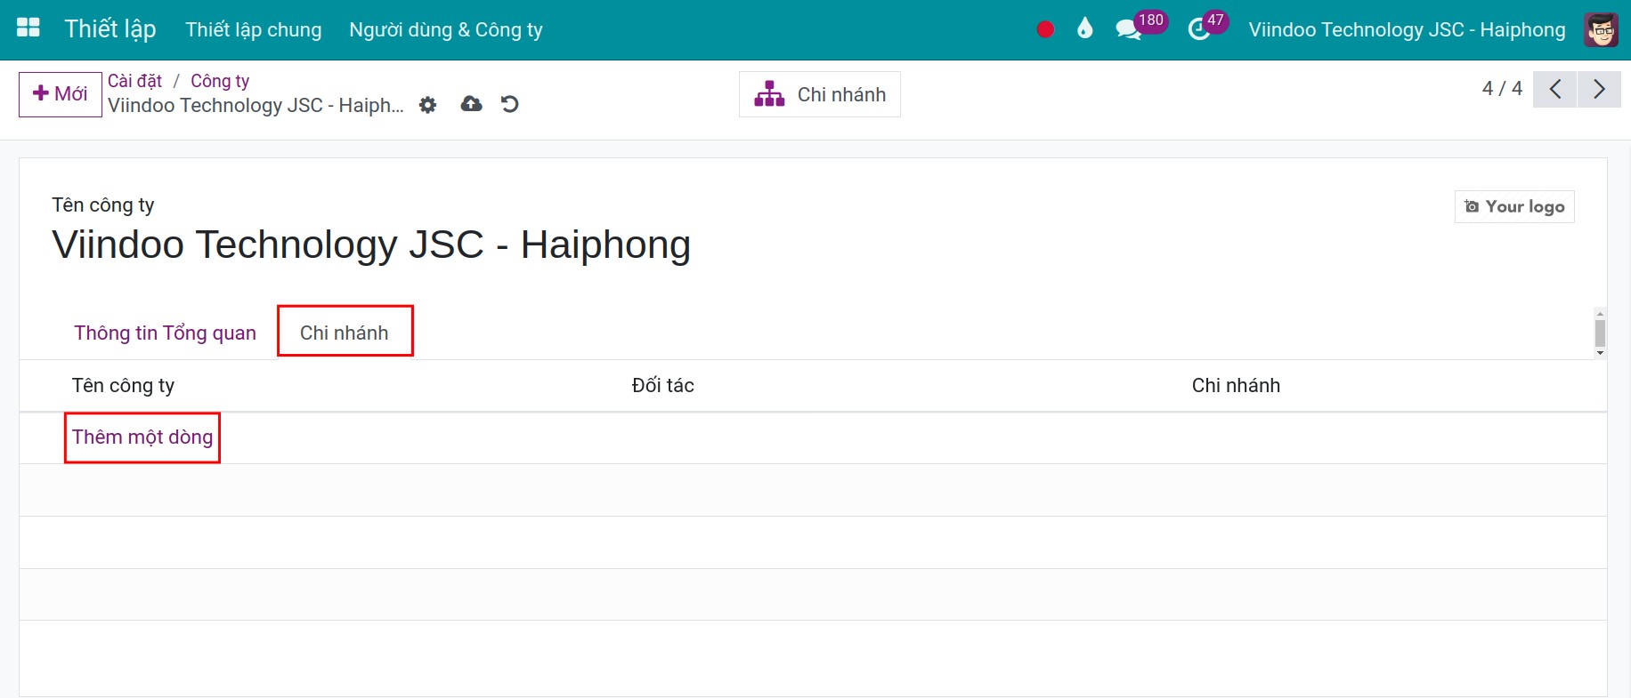Sort by Tên công ty column header

[123, 385]
